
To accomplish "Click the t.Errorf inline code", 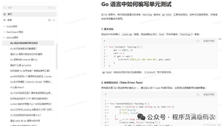I will point(150,72).
